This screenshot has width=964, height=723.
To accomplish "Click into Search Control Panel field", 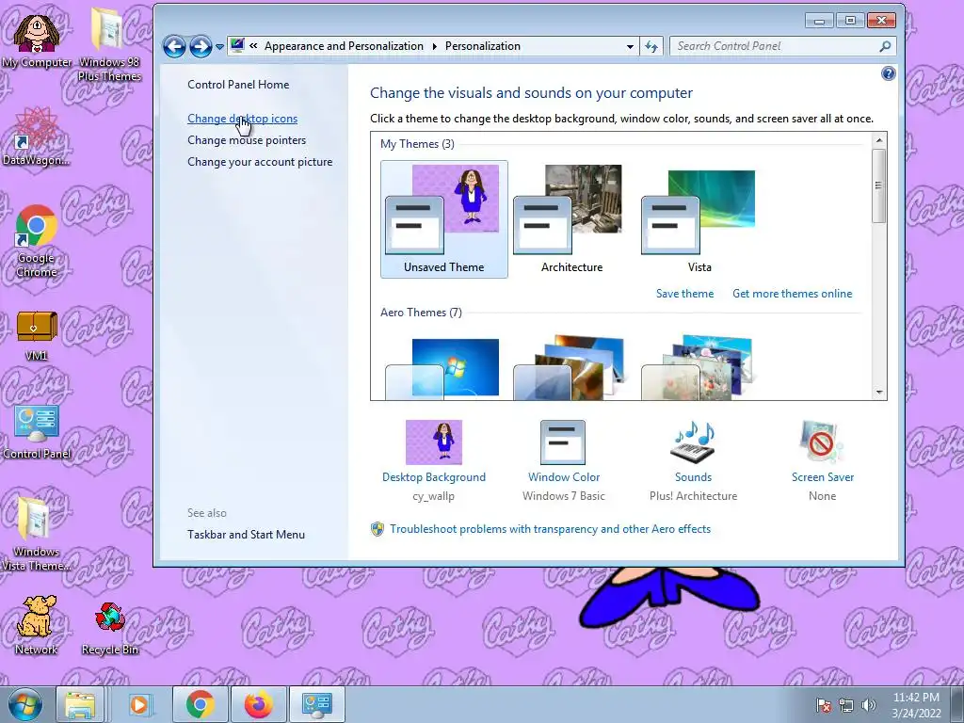I will point(775,46).
